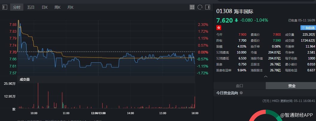Click the refresh chart icon
The width and height of the screenshot is (316, 121).
click(200, 7)
